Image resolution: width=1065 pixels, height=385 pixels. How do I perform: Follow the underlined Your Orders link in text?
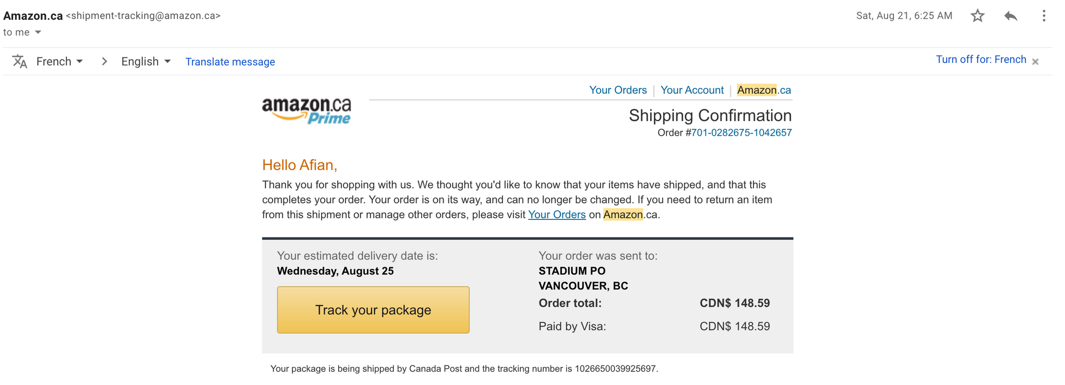point(556,215)
